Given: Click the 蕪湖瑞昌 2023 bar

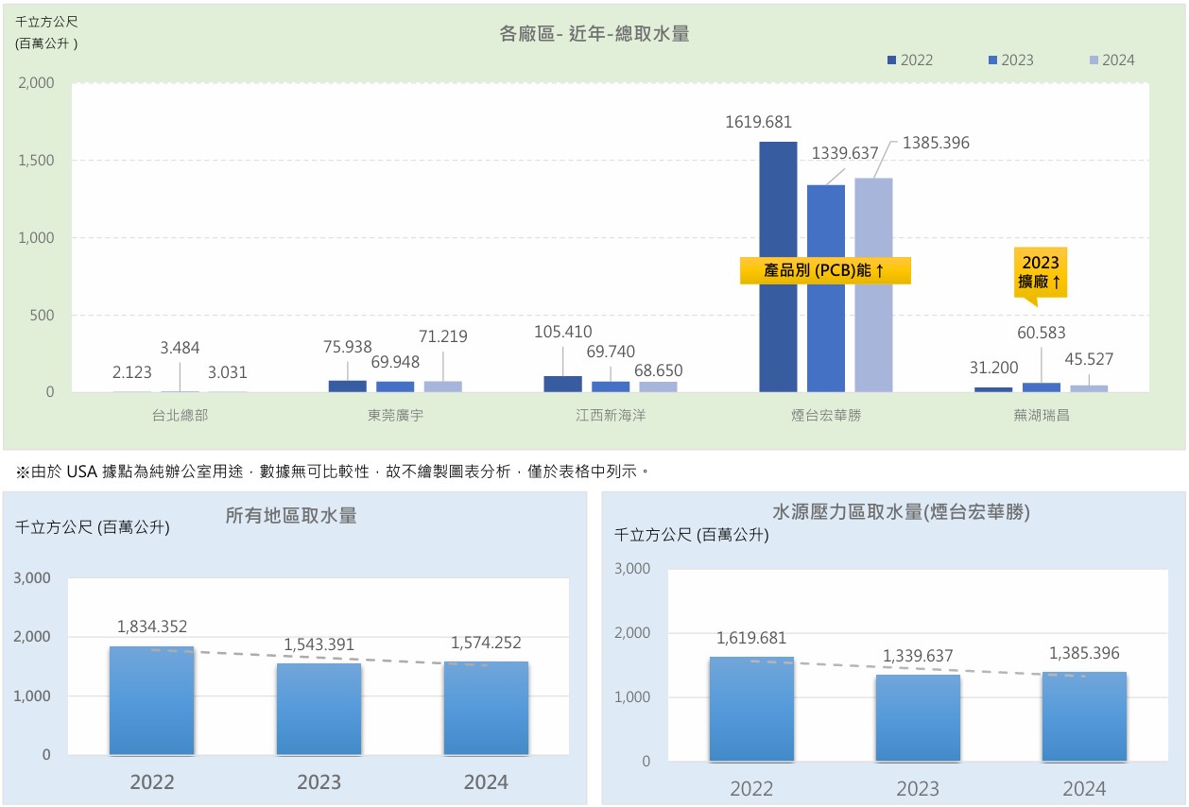Looking at the screenshot, I should pyautogui.click(x=1041, y=386).
